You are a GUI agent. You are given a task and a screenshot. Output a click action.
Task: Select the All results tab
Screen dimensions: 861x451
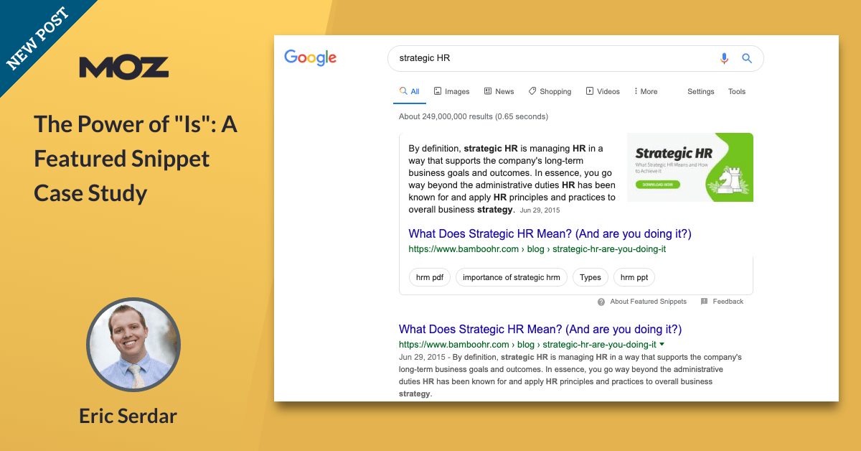[409, 91]
